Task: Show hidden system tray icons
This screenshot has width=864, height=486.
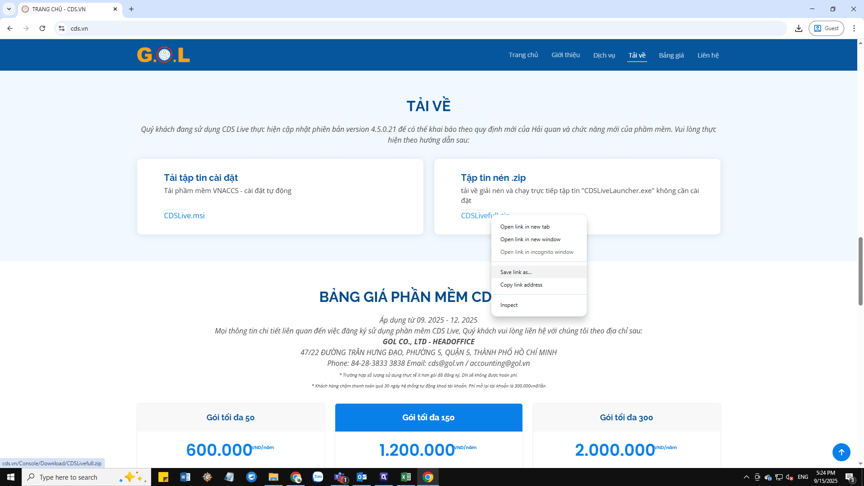Action: click(747, 477)
